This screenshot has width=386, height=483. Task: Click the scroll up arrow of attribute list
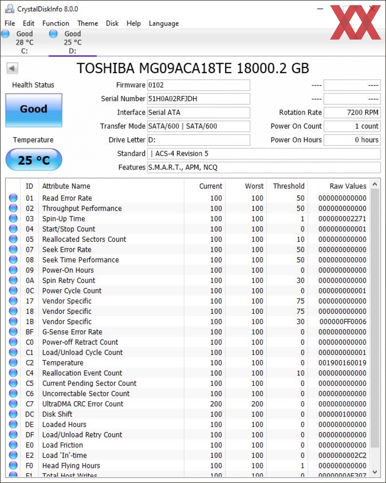click(x=375, y=184)
